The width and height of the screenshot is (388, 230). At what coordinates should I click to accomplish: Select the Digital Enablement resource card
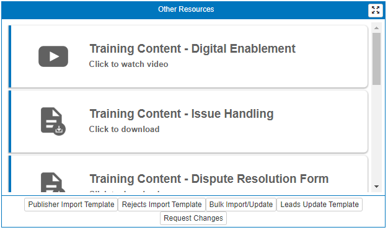point(188,56)
